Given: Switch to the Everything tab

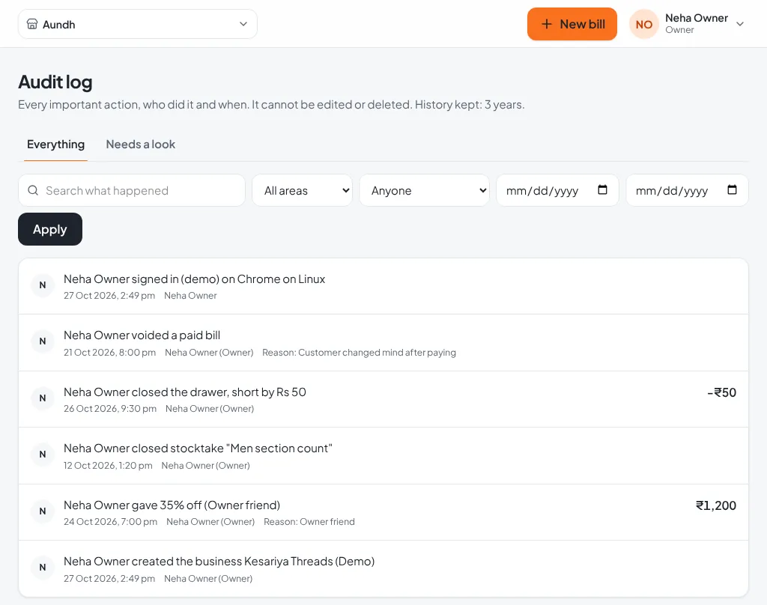Looking at the screenshot, I should coord(55,145).
